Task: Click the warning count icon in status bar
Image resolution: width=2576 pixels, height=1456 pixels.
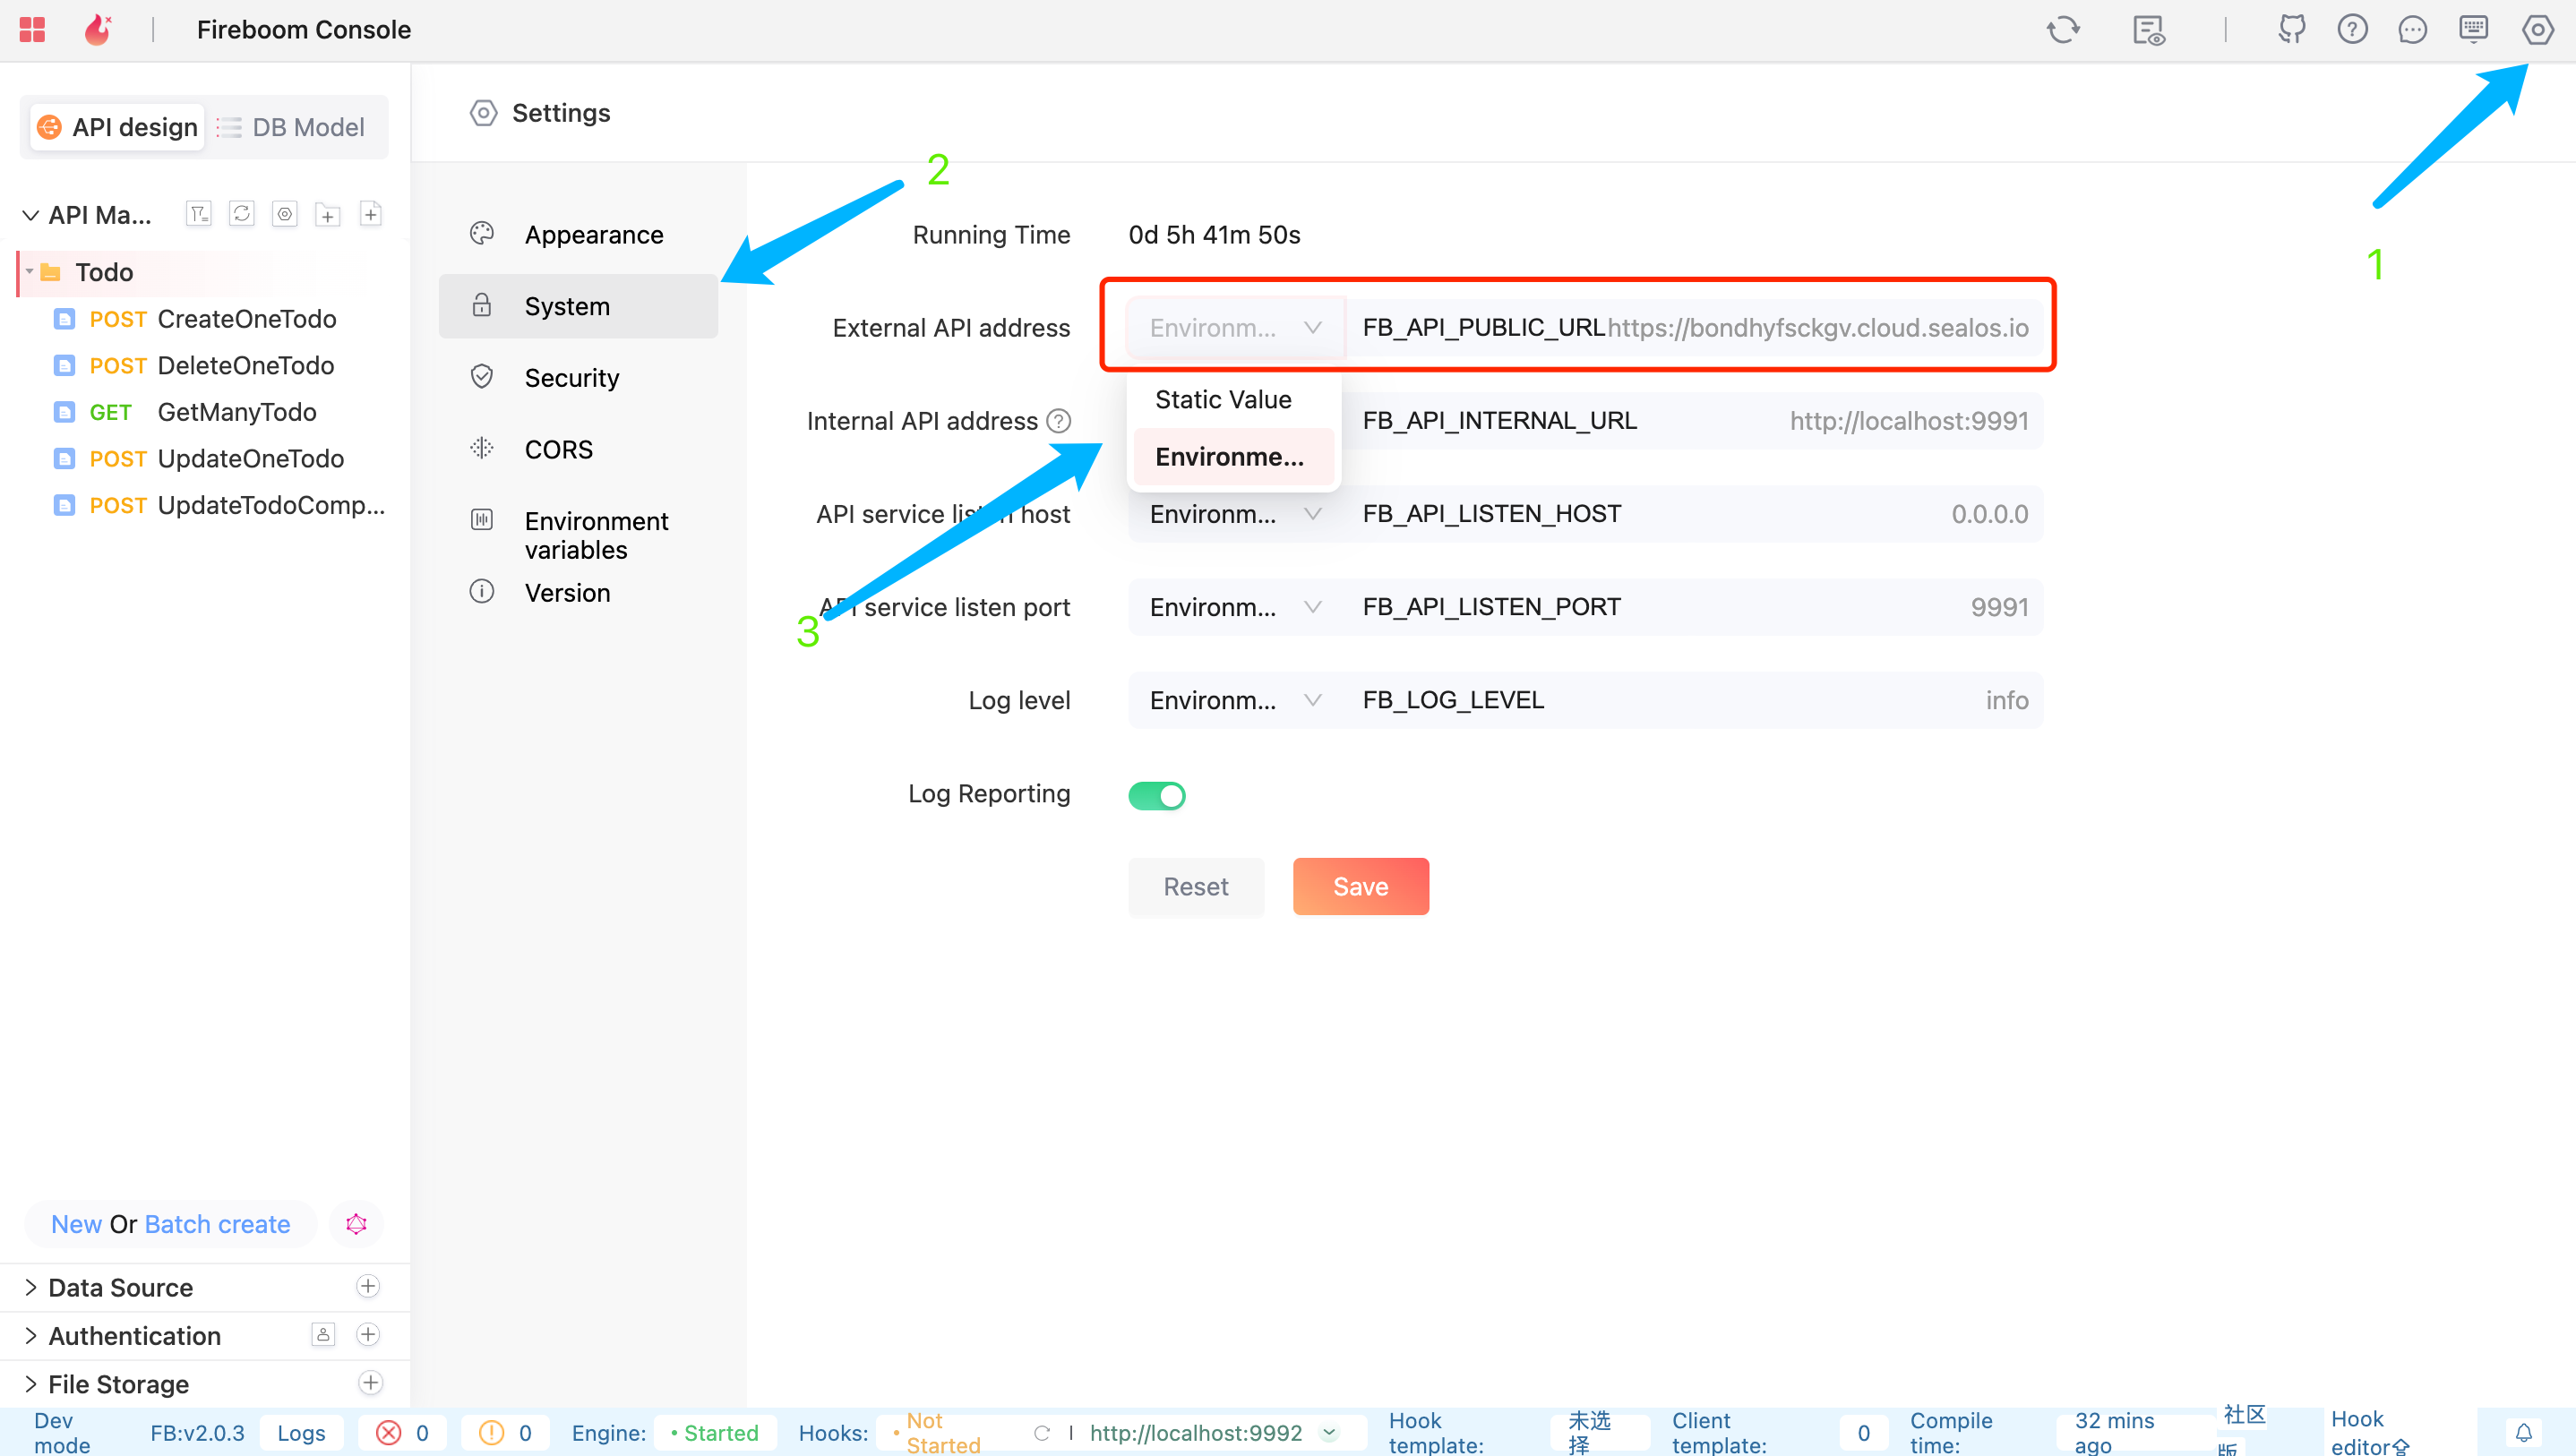Action: coord(491,1432)
